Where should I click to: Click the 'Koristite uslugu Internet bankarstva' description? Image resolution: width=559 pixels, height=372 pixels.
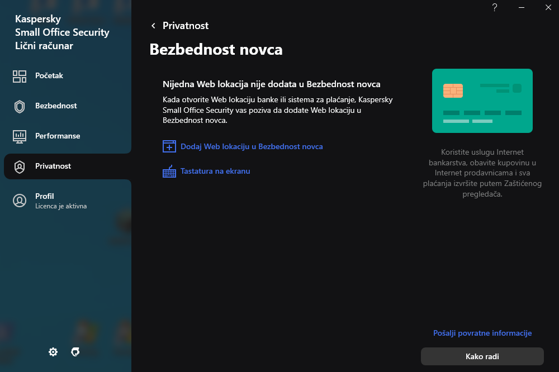pos(482,173)
